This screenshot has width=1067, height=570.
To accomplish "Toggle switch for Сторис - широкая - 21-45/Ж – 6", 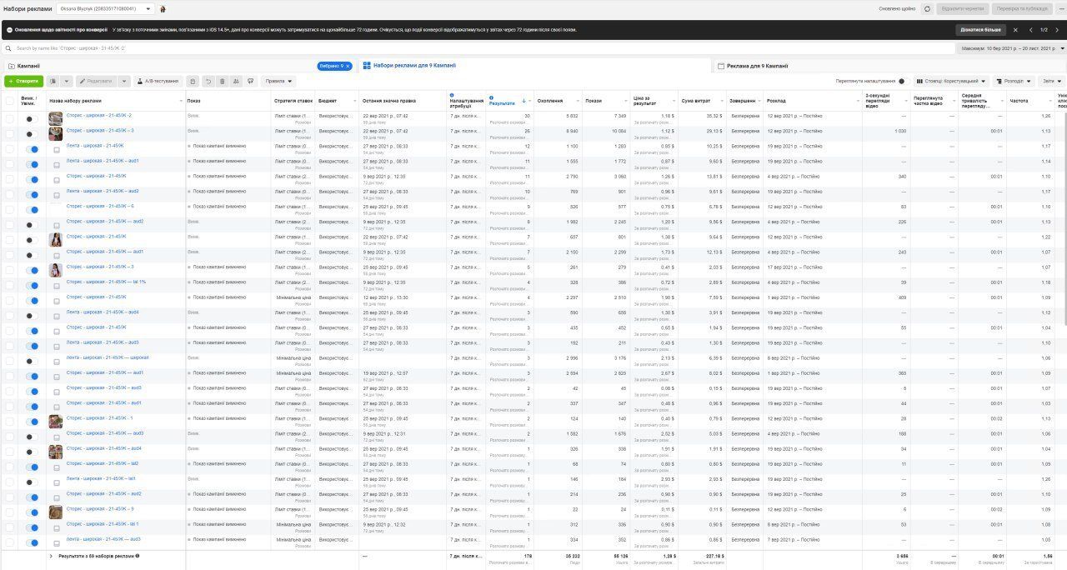I will [x=31, y=210].
